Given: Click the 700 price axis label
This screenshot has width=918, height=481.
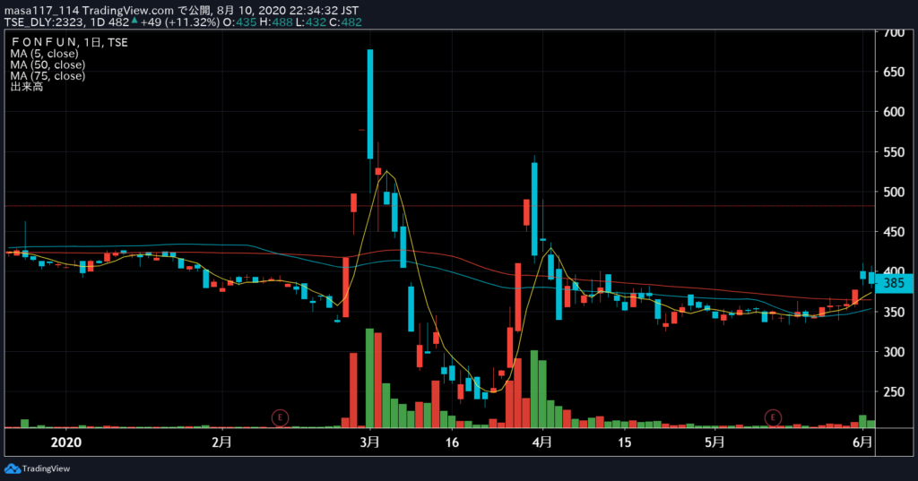Looking at the screenshot, I should [x=894, y=33].
